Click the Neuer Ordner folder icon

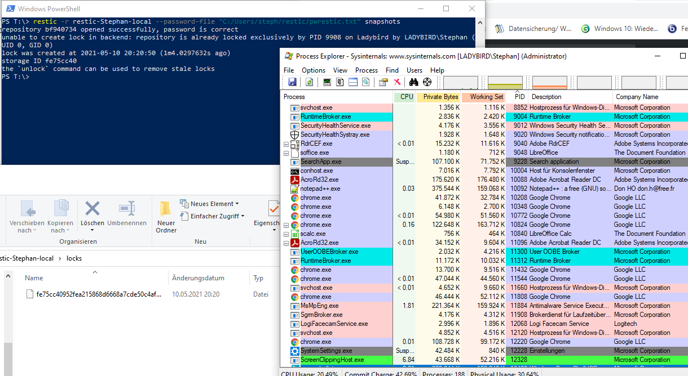tap(165, 209)
